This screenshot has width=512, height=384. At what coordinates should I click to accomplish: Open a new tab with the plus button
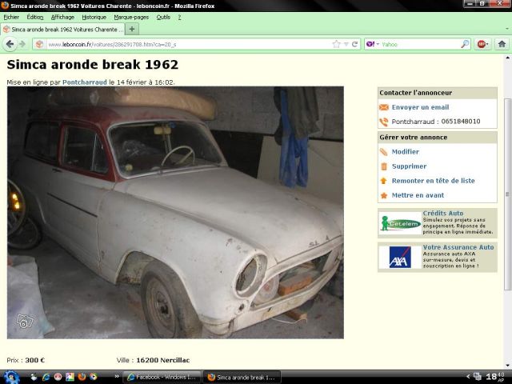coord(132,29)
